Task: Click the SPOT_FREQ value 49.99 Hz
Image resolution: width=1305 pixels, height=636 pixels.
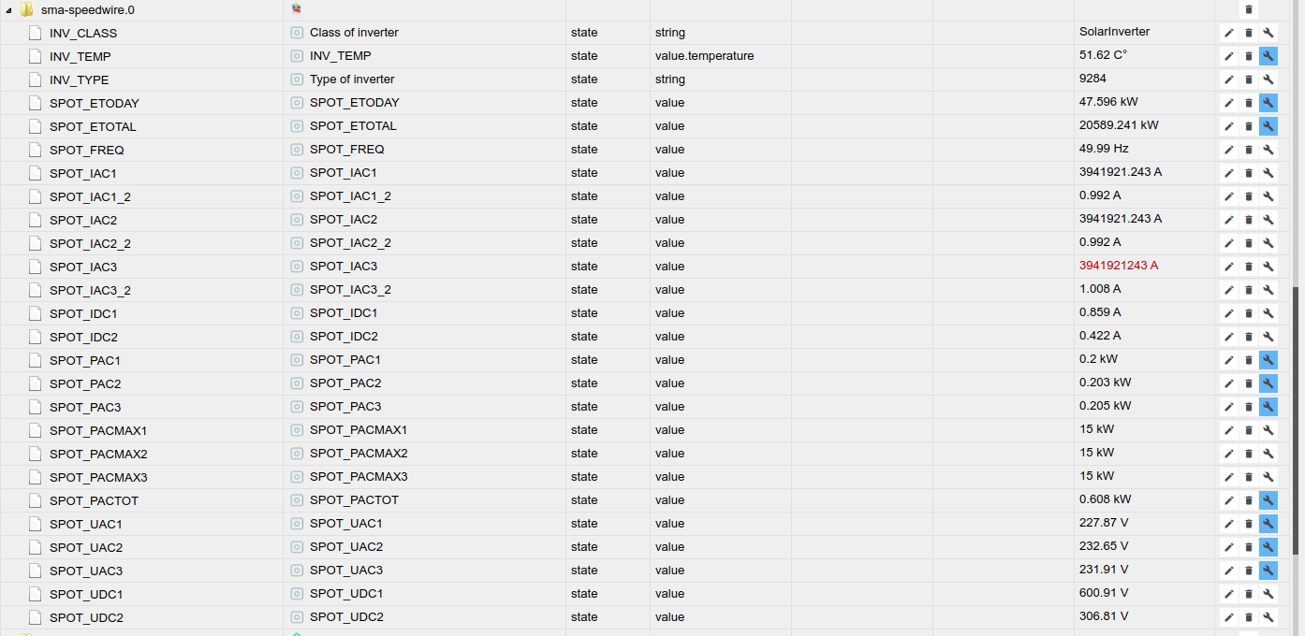Action: [x=1104, y=149]
